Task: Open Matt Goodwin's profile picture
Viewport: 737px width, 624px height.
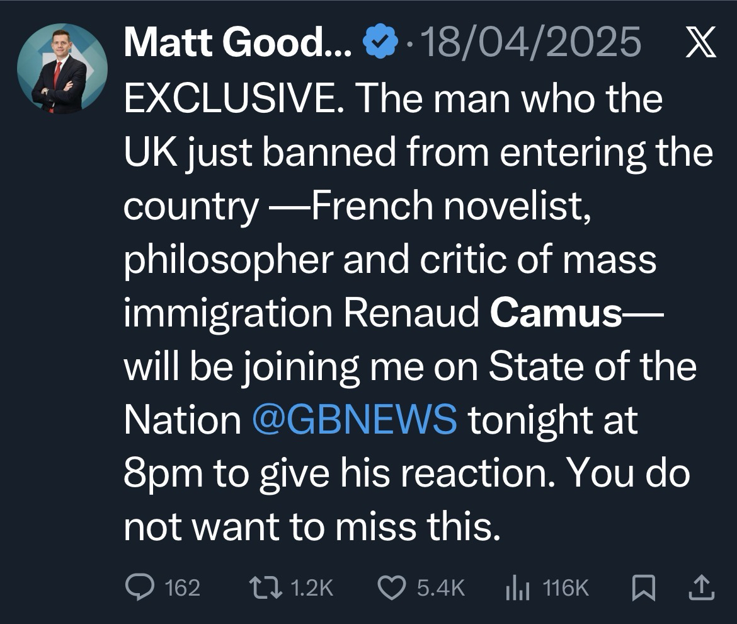Action: (x=62, y=69)
